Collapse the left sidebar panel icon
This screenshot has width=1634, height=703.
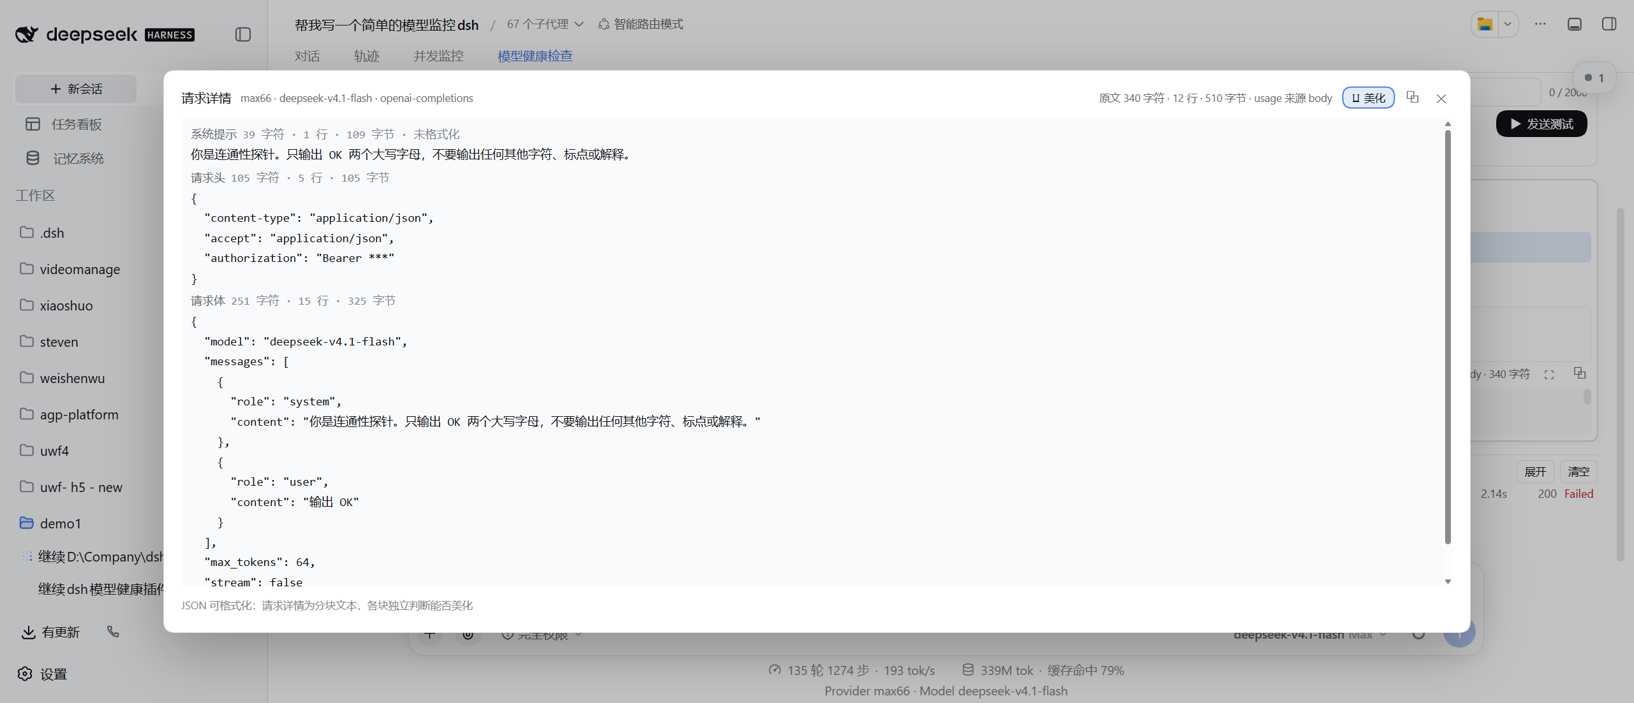tap(243, 34)
